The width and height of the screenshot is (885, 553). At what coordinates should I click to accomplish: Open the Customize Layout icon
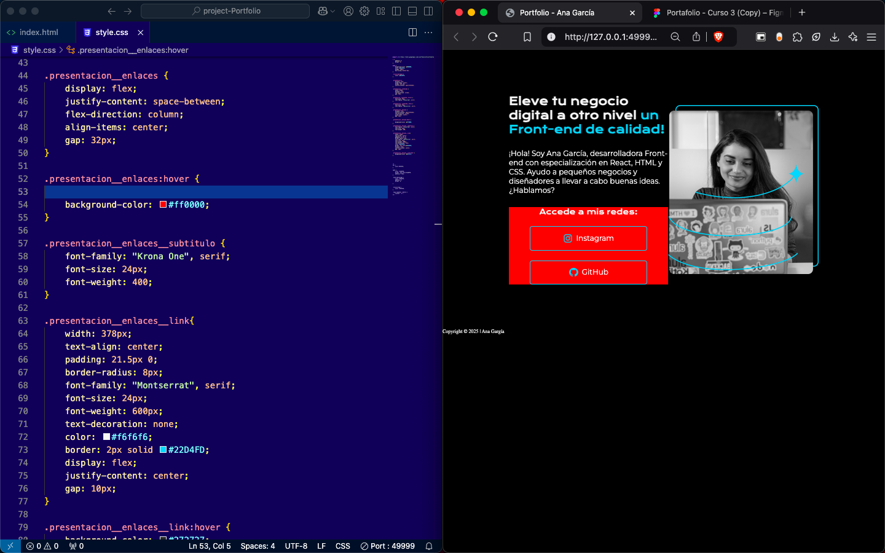pyautogui.click(x=381, y=11)
